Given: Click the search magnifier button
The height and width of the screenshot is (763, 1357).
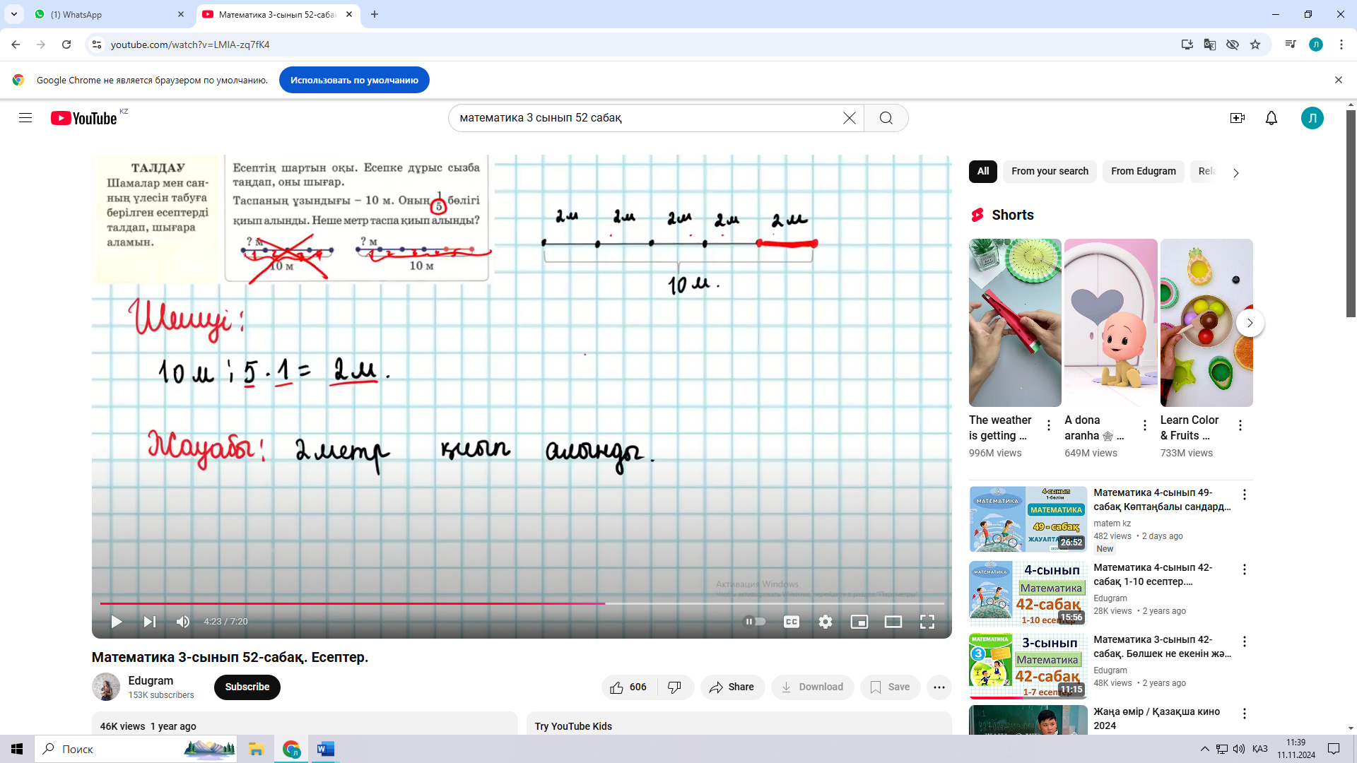Looking at the screenshot, I should (886, 118).
